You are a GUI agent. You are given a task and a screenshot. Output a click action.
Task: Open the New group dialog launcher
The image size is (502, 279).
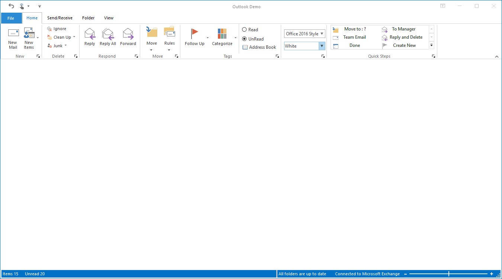[38, 56]
